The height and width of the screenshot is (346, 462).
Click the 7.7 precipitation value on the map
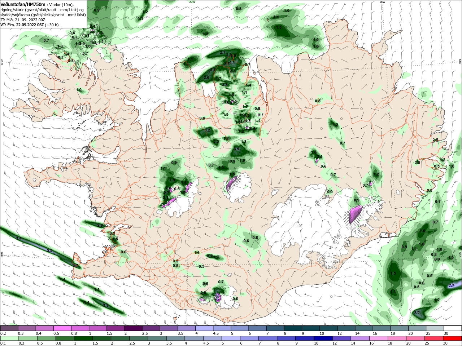pos(452,286)
